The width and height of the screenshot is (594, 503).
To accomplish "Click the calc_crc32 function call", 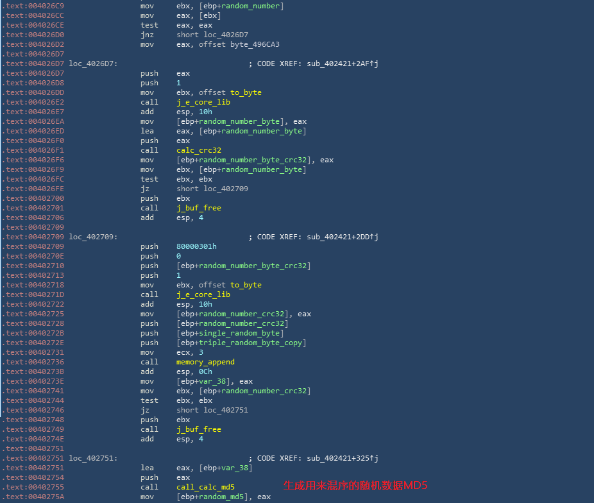I will click(198, 150).
